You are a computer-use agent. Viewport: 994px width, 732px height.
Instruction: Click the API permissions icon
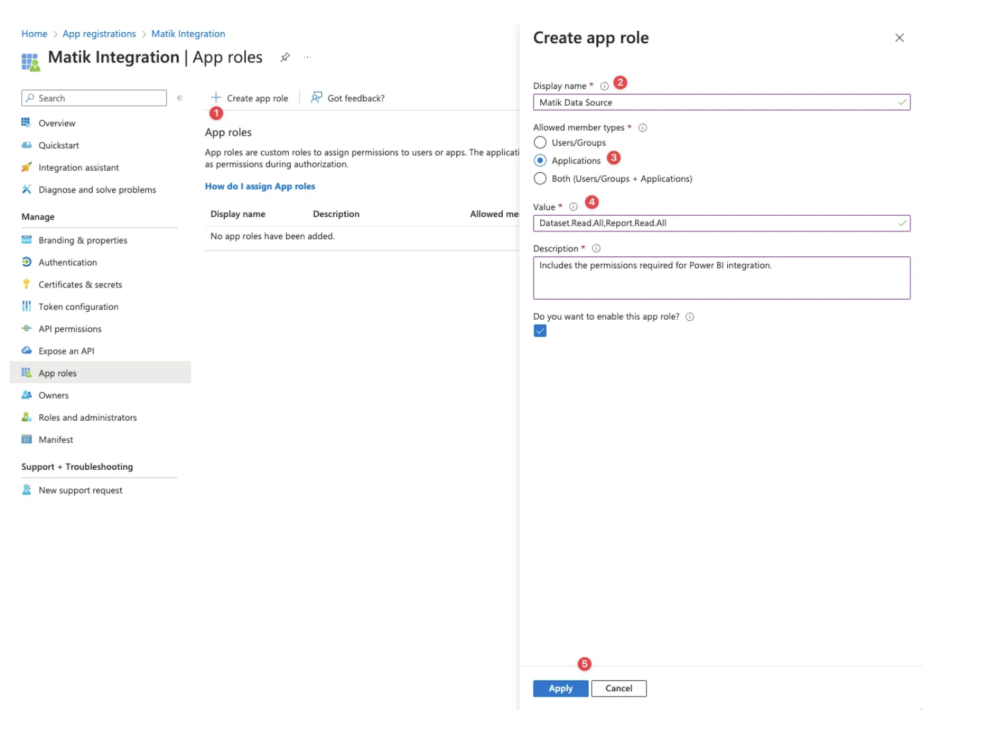pos(26,328)
